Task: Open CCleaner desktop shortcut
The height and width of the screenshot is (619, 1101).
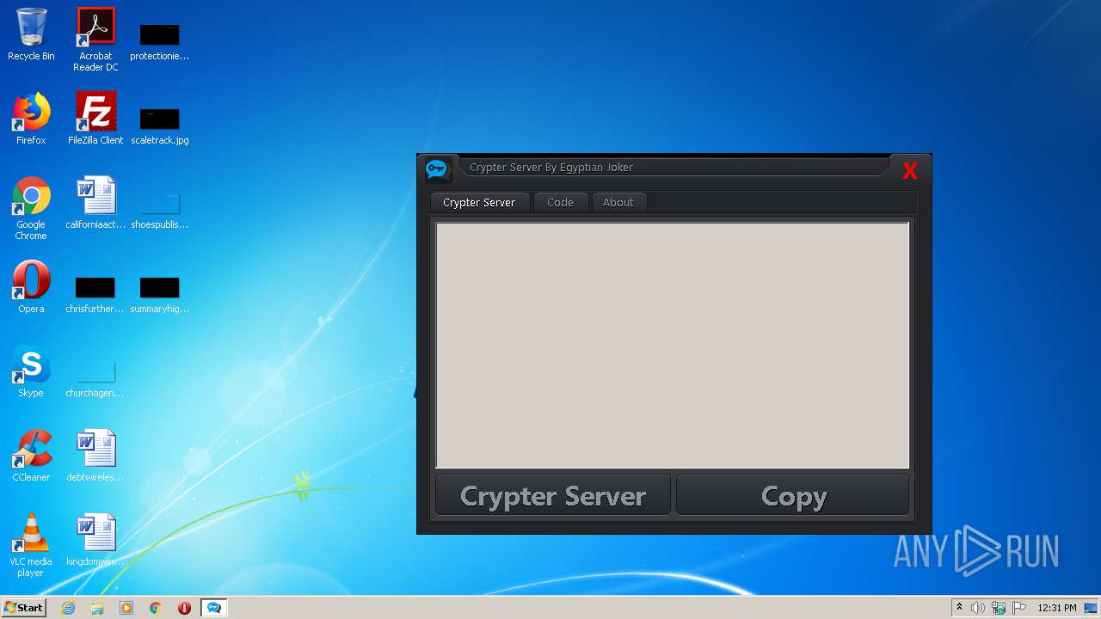Action: tap(31, 456)
